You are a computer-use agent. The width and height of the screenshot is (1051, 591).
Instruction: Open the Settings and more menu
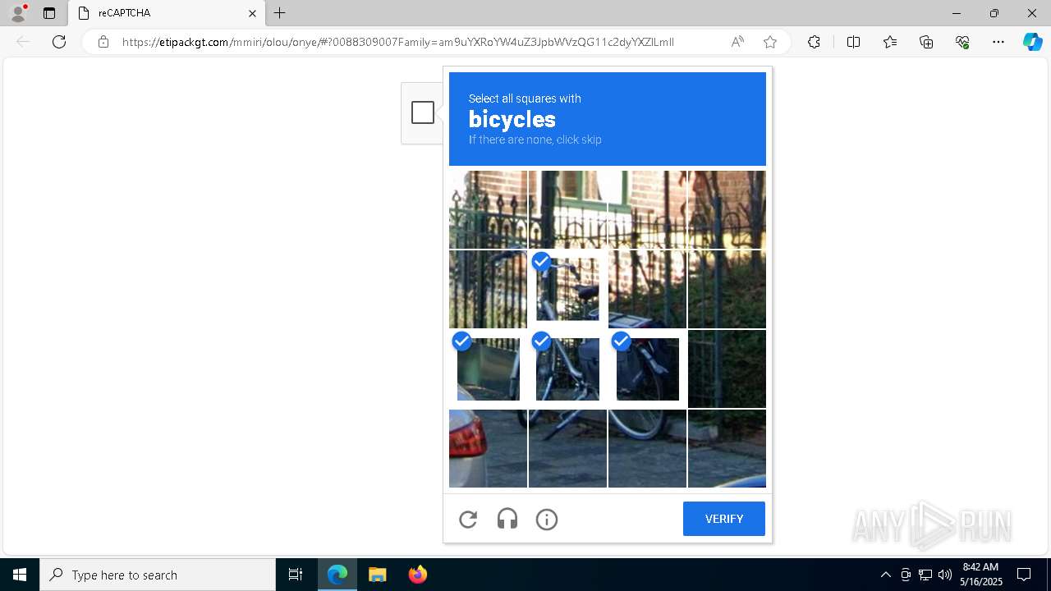[x=998, y=42]
